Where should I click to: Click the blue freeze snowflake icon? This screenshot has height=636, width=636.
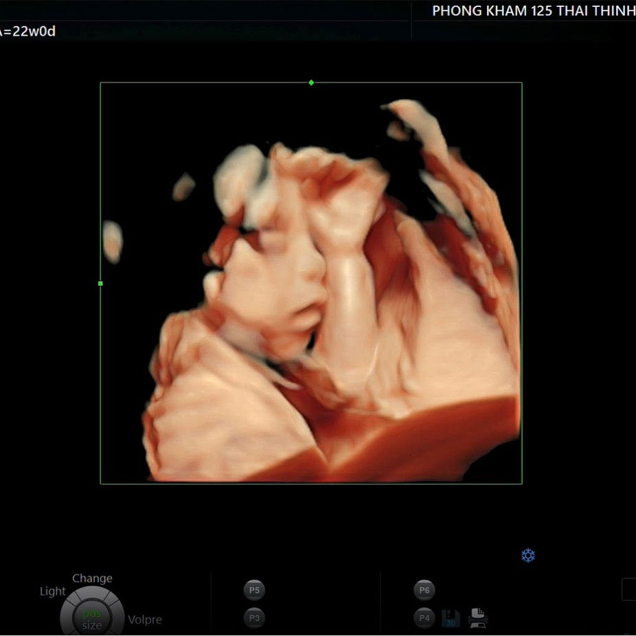coord(528,556)
